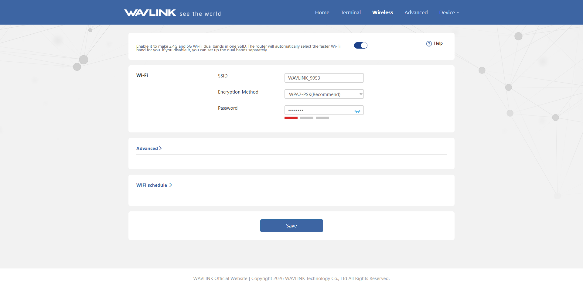Focus the Password input field

pos(324,110)
